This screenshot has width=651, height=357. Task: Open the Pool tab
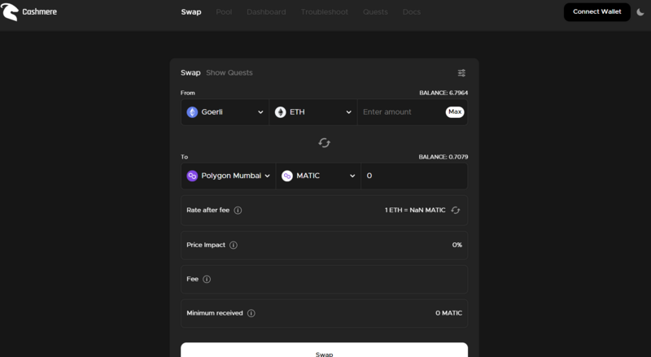(224, 12)
